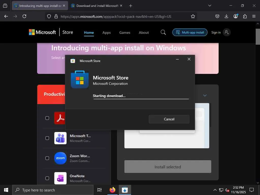Click the Microsoft Store shopping bag icon
Image resolution: width=260 pixels, height=195 pixels.
pyautogui.click(x=79, y=79)
